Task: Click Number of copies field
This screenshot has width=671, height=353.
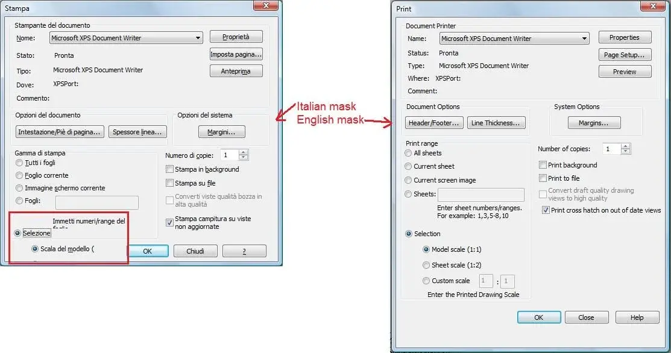Action: (611, 149)
